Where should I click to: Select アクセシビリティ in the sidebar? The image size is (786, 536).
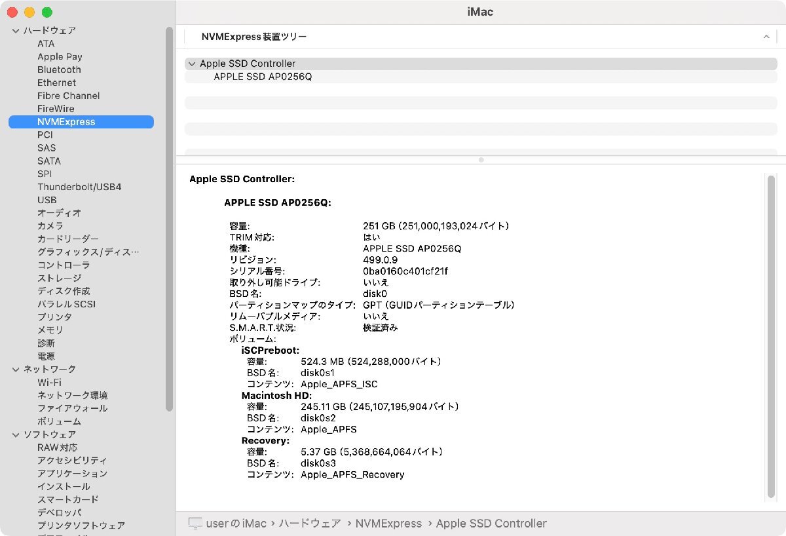click(72, 461)
